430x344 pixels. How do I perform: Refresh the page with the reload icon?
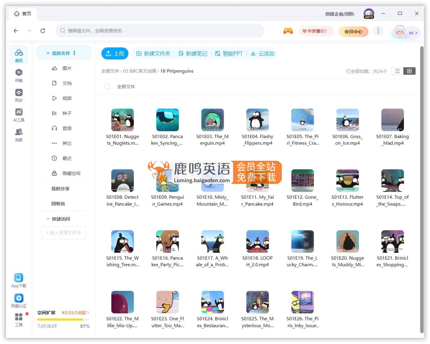coord(43,31)
